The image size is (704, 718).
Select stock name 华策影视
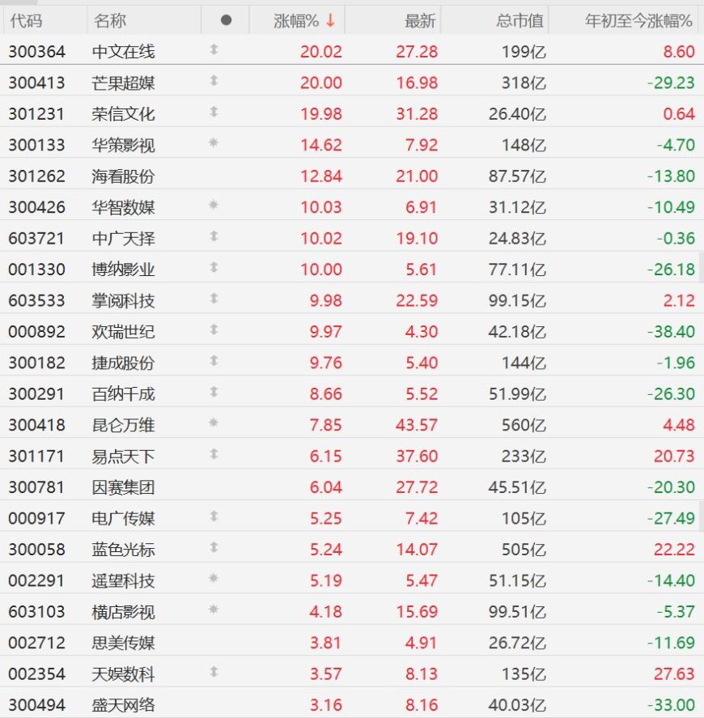pyautogui.click(x=123, y=145)
